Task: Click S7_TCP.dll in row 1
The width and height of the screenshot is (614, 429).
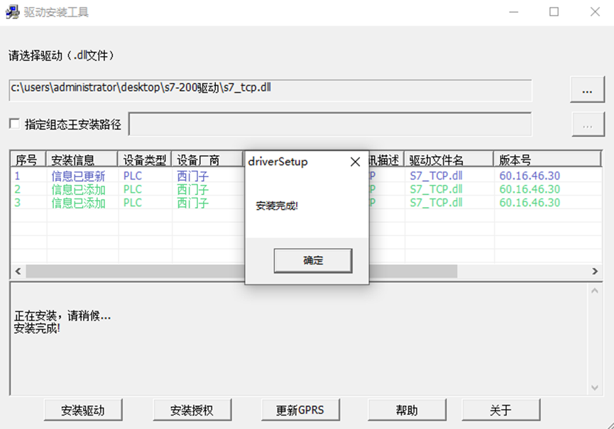Action: (x=436, y=176)
